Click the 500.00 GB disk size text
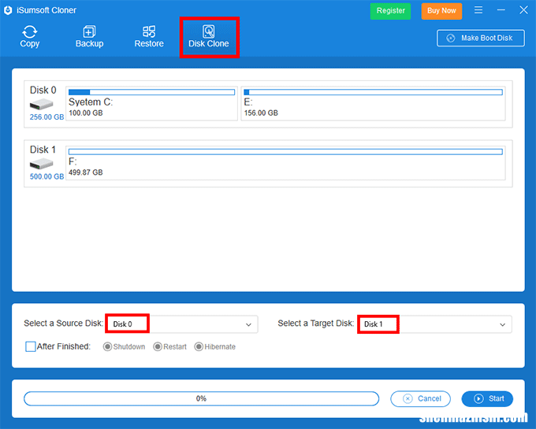Image resolution: width=536 pixels, height=429 pixels. tap(47, 176)
